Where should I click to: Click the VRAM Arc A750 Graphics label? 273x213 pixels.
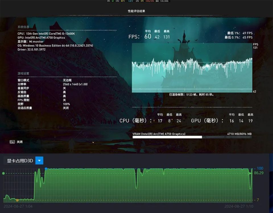pos(159,134)
